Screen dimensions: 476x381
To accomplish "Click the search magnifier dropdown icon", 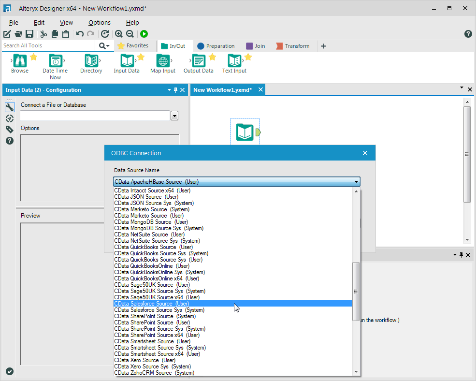I will [x=104, y=46].
